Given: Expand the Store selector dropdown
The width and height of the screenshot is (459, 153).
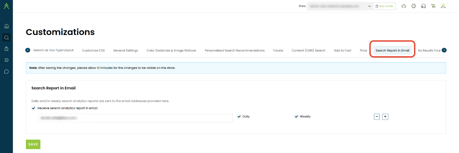Looking at the screenshot, I should tap(369, 6).
